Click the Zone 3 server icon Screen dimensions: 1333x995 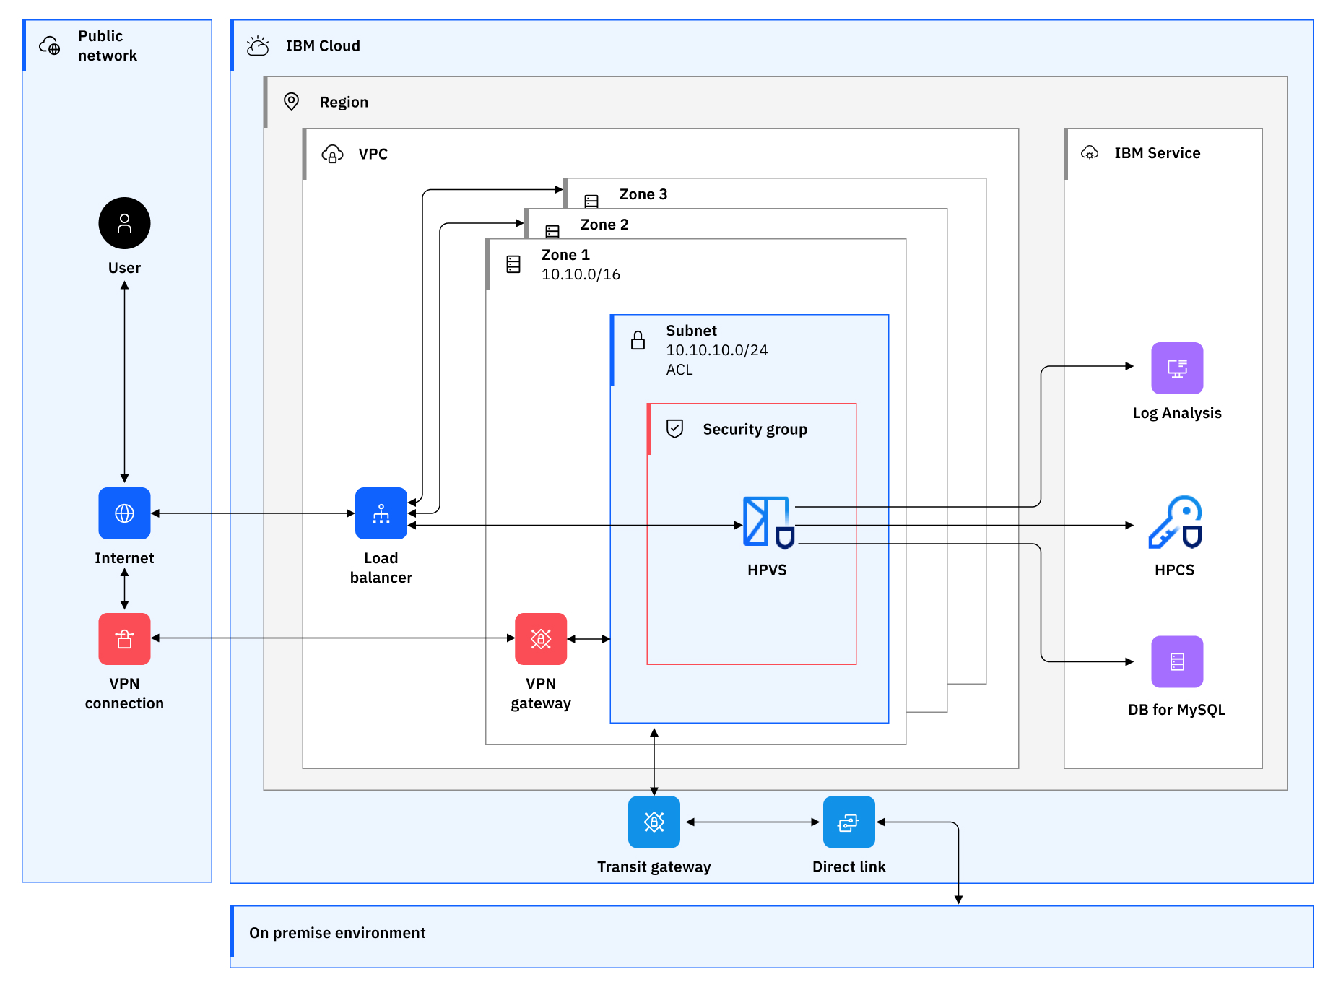pos(591,201)
